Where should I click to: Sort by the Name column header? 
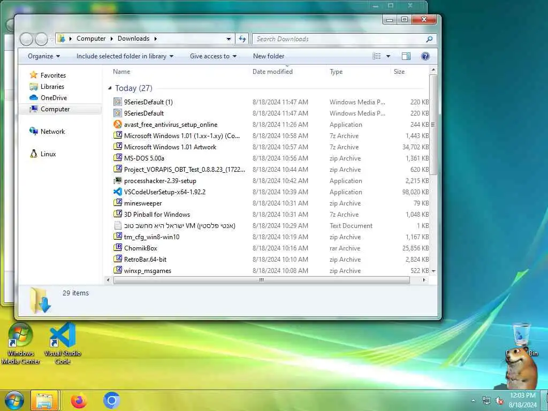[121, 72]
